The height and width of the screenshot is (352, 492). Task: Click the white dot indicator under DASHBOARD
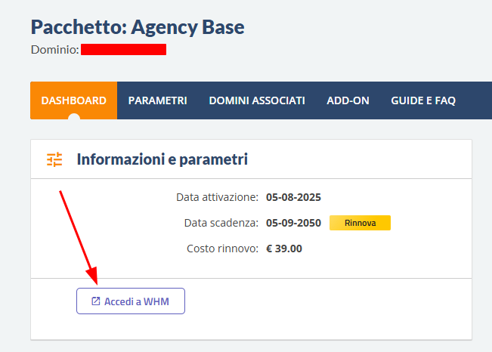73,118
